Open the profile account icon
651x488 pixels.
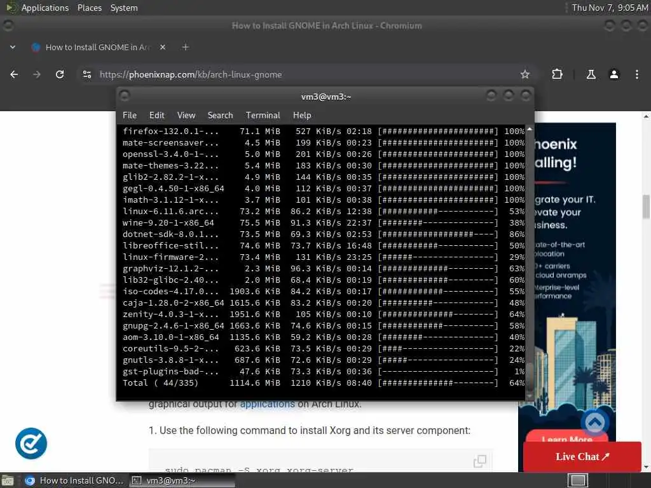pos(613,74)
